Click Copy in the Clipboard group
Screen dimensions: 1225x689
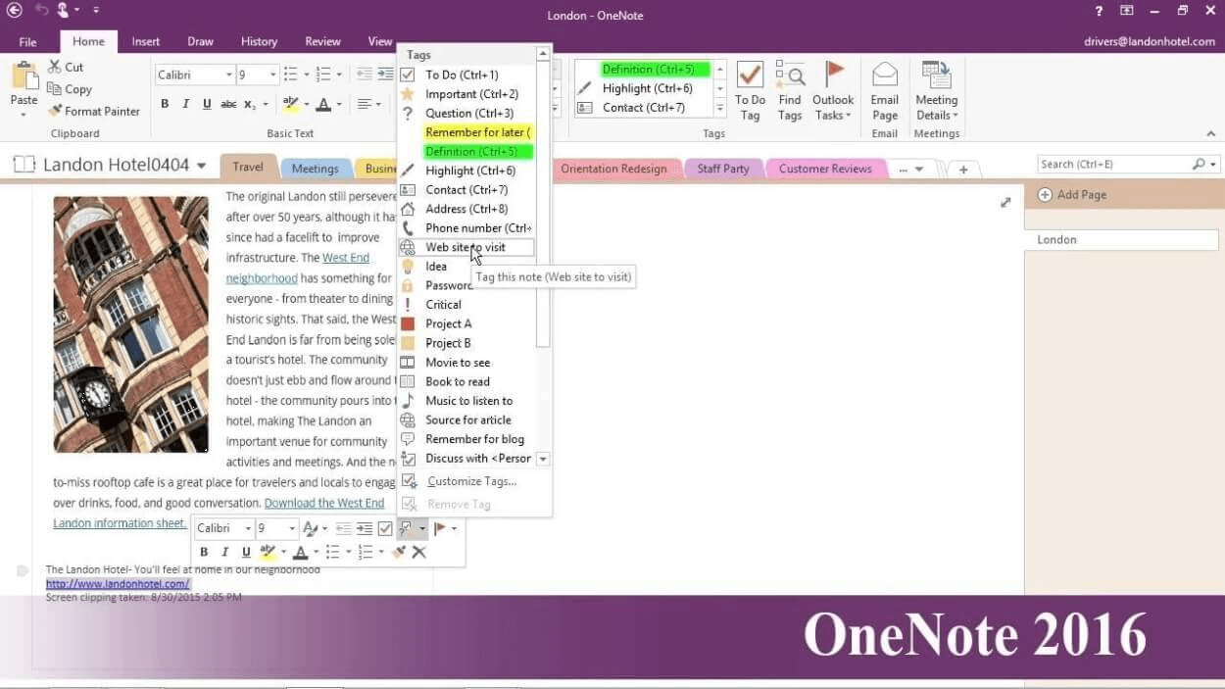(x=70, y=89)
